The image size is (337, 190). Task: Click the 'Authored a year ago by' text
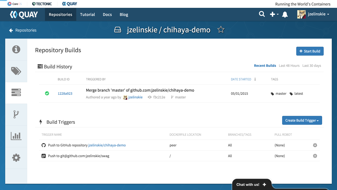(x=103, y=97)
